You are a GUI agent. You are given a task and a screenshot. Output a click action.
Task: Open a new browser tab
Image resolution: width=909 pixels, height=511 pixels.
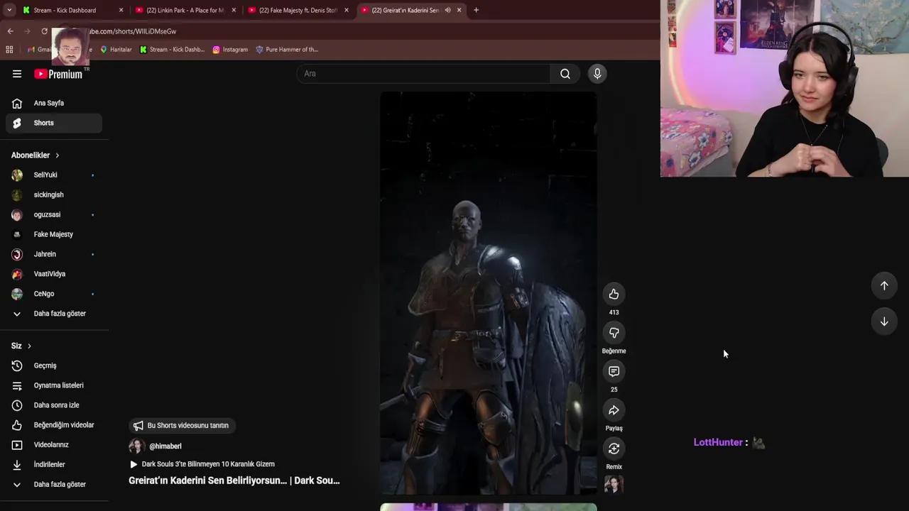pyautogui.click(x=476, y=10)
